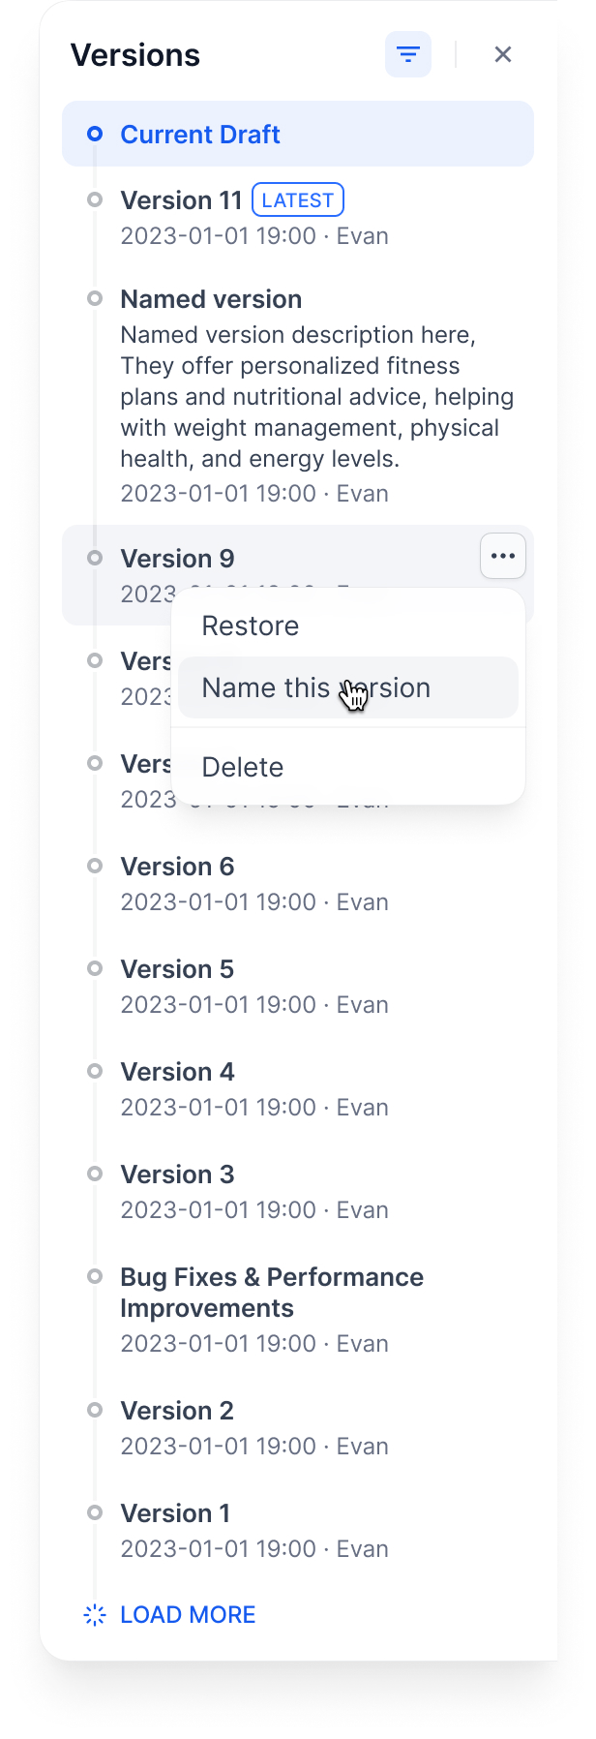The image size is (596, 1739).
Task: Choose Restore from the context menu
Action: click(251, 626)
